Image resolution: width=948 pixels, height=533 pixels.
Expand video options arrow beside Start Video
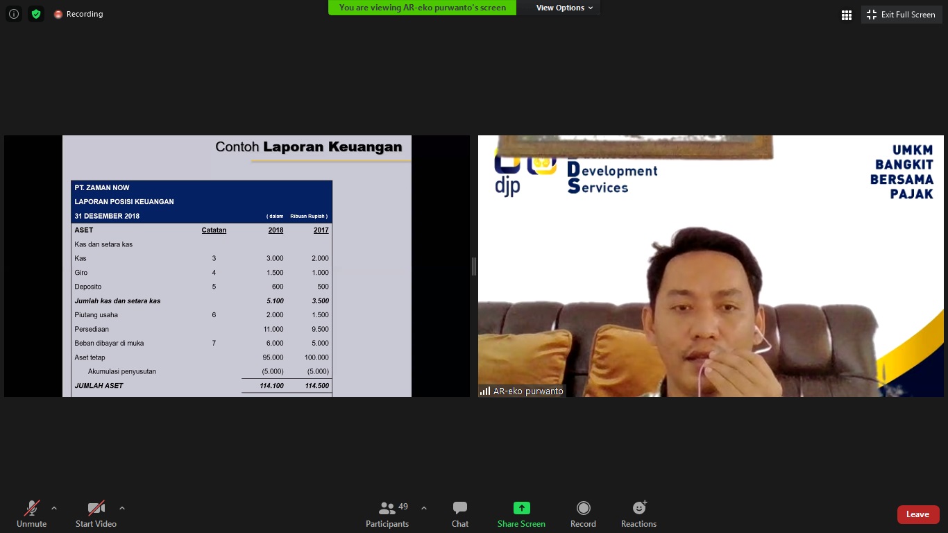click(122, 508)
